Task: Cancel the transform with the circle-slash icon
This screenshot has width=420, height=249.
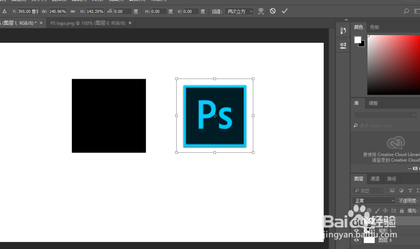Action: tap(273, 11)
